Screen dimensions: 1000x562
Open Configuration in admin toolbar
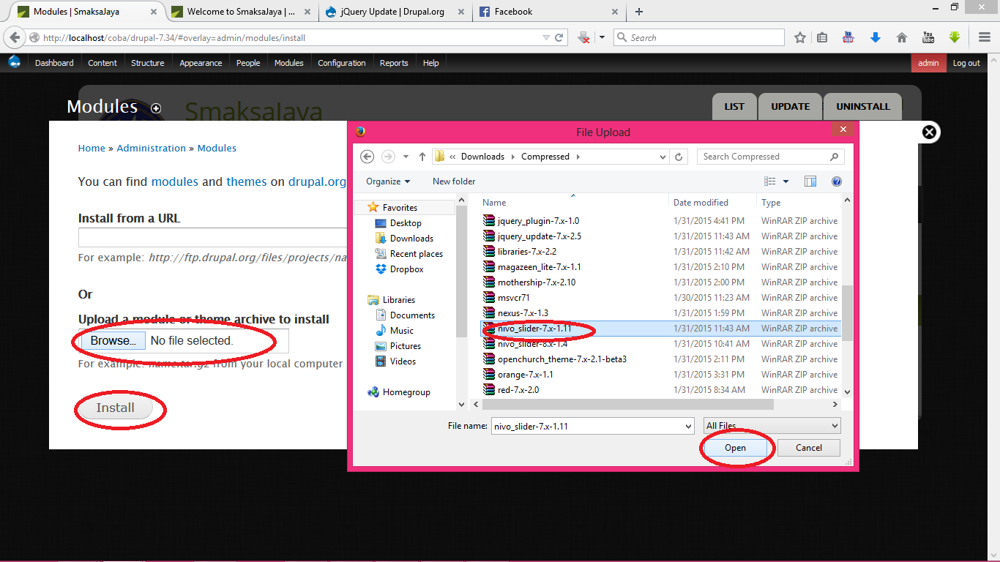click(341, 63)
